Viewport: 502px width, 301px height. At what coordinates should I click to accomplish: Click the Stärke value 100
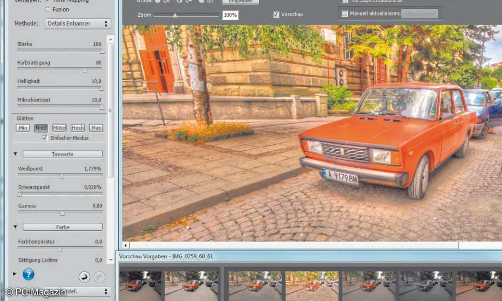click(x=97, y=44)
